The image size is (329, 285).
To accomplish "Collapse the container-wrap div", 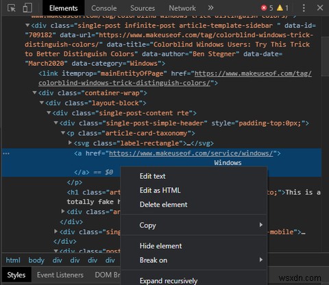I will (35, 92).
